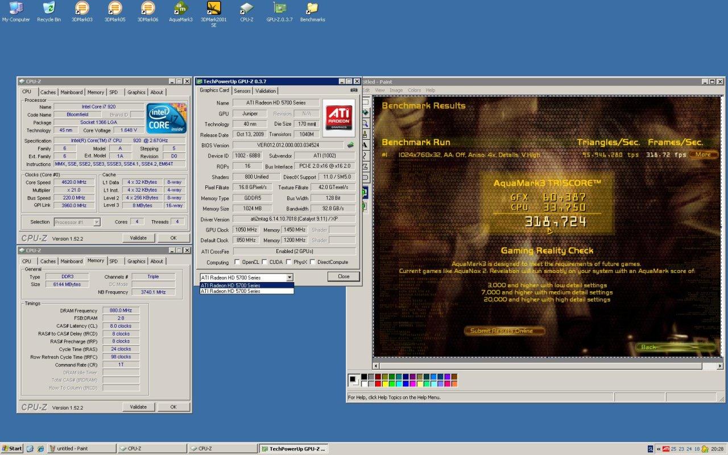This screenshot has width=728, height=455.
Task: Enable the DirectCompute checkbox
Action: (x=312, y=262)
